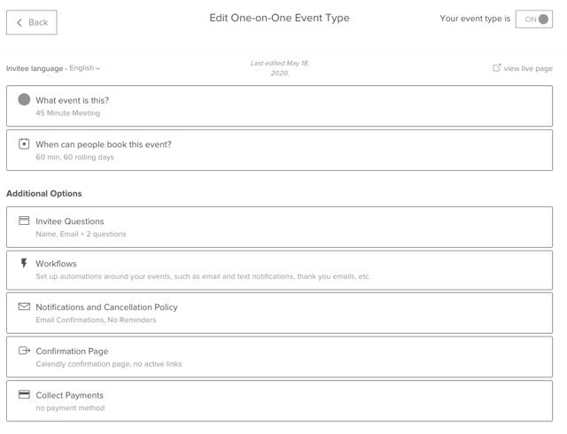Click the Invitee Questions form icon

24,221
